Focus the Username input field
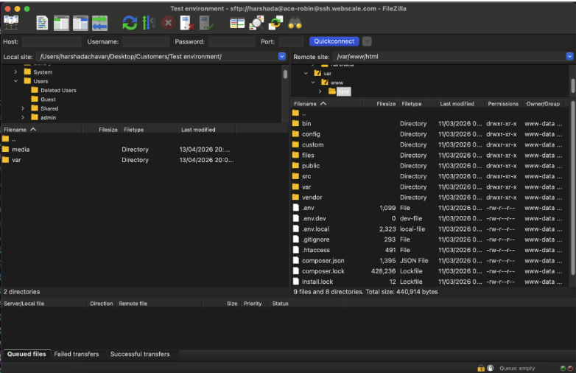576x373 pixels. pos(145,41)
